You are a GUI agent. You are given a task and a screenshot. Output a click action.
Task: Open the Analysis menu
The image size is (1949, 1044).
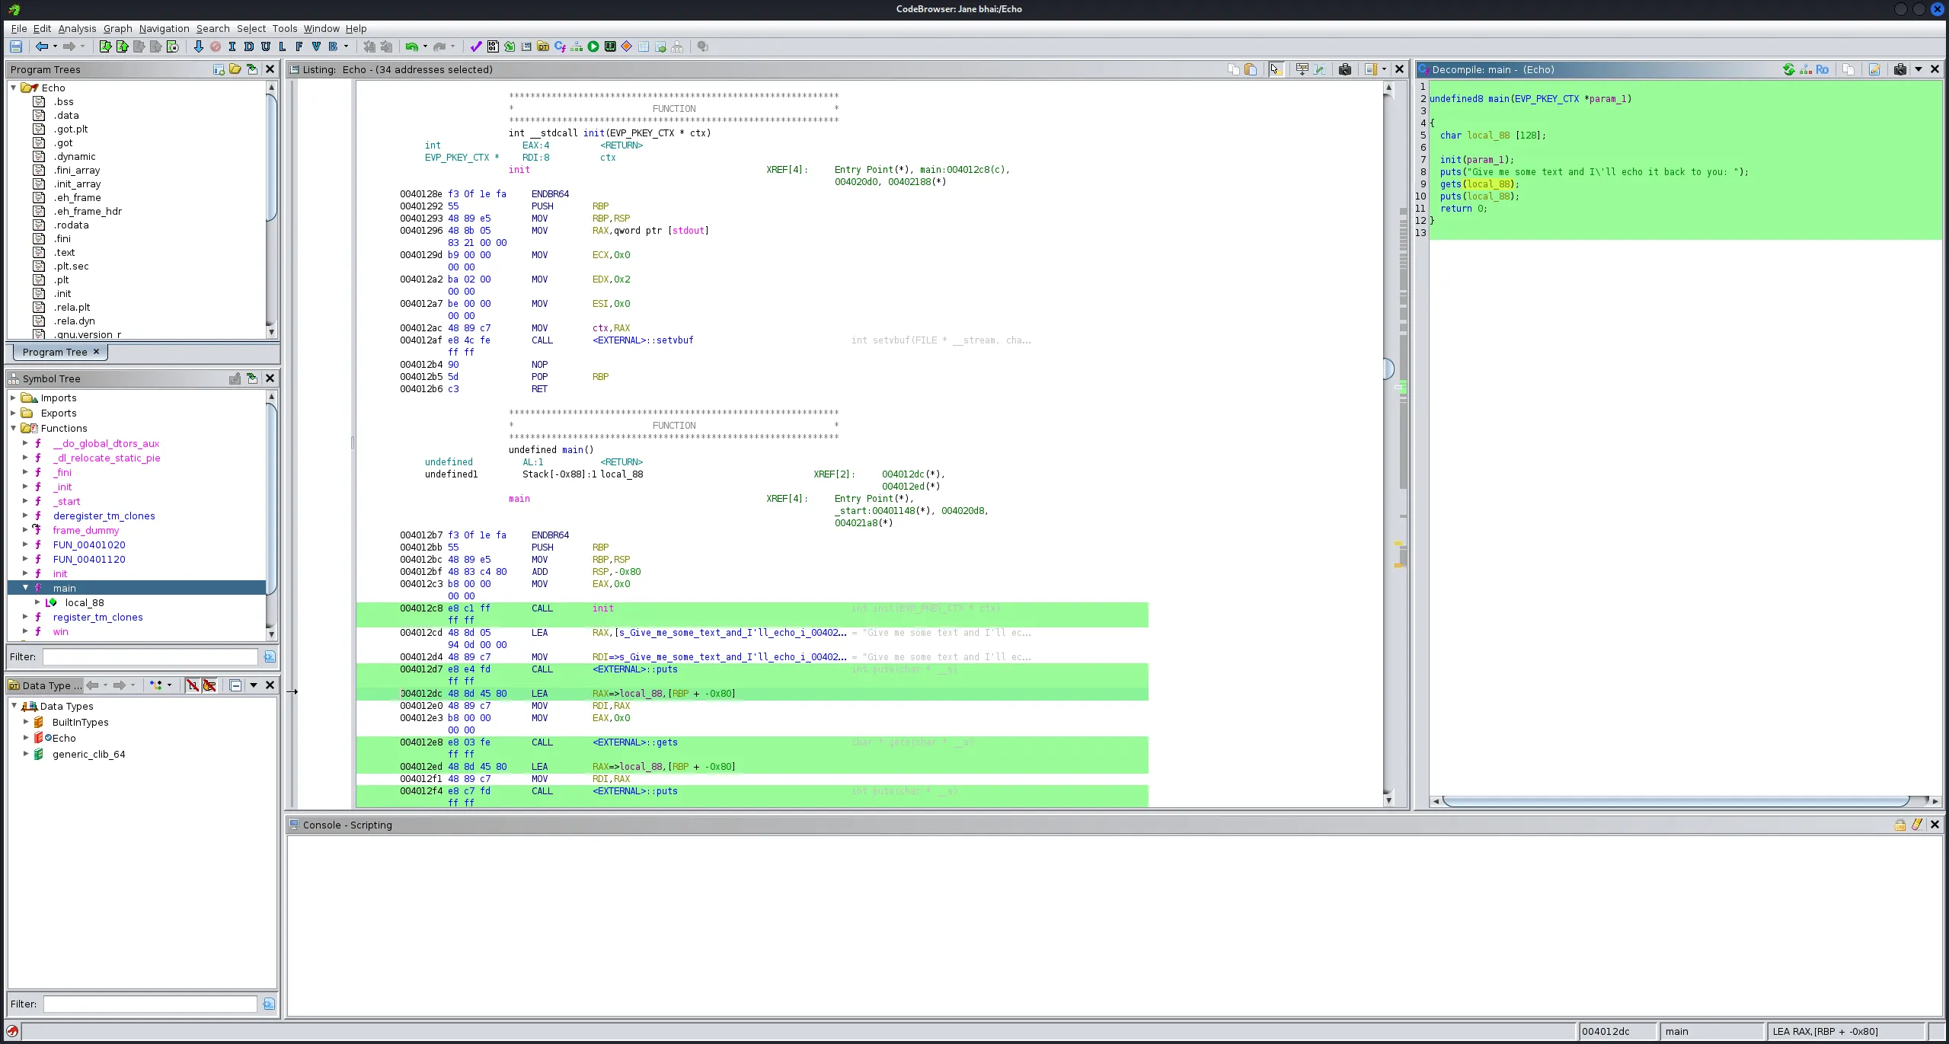pos(77,28)
